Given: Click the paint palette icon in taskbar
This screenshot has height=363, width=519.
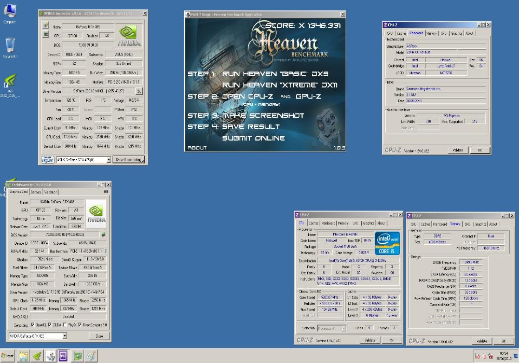Looking at the screenshot, I should tap(91, 356).
